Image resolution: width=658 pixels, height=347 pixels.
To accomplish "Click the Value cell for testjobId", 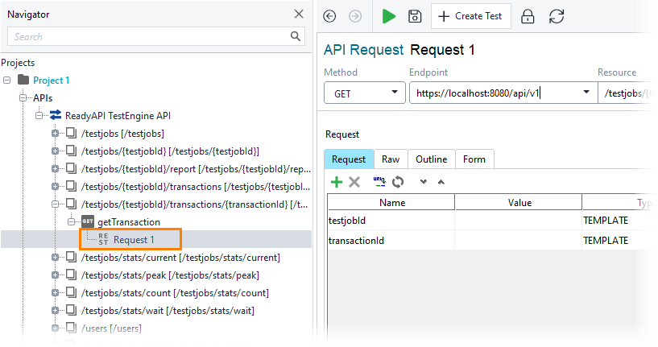I will 518,221.
